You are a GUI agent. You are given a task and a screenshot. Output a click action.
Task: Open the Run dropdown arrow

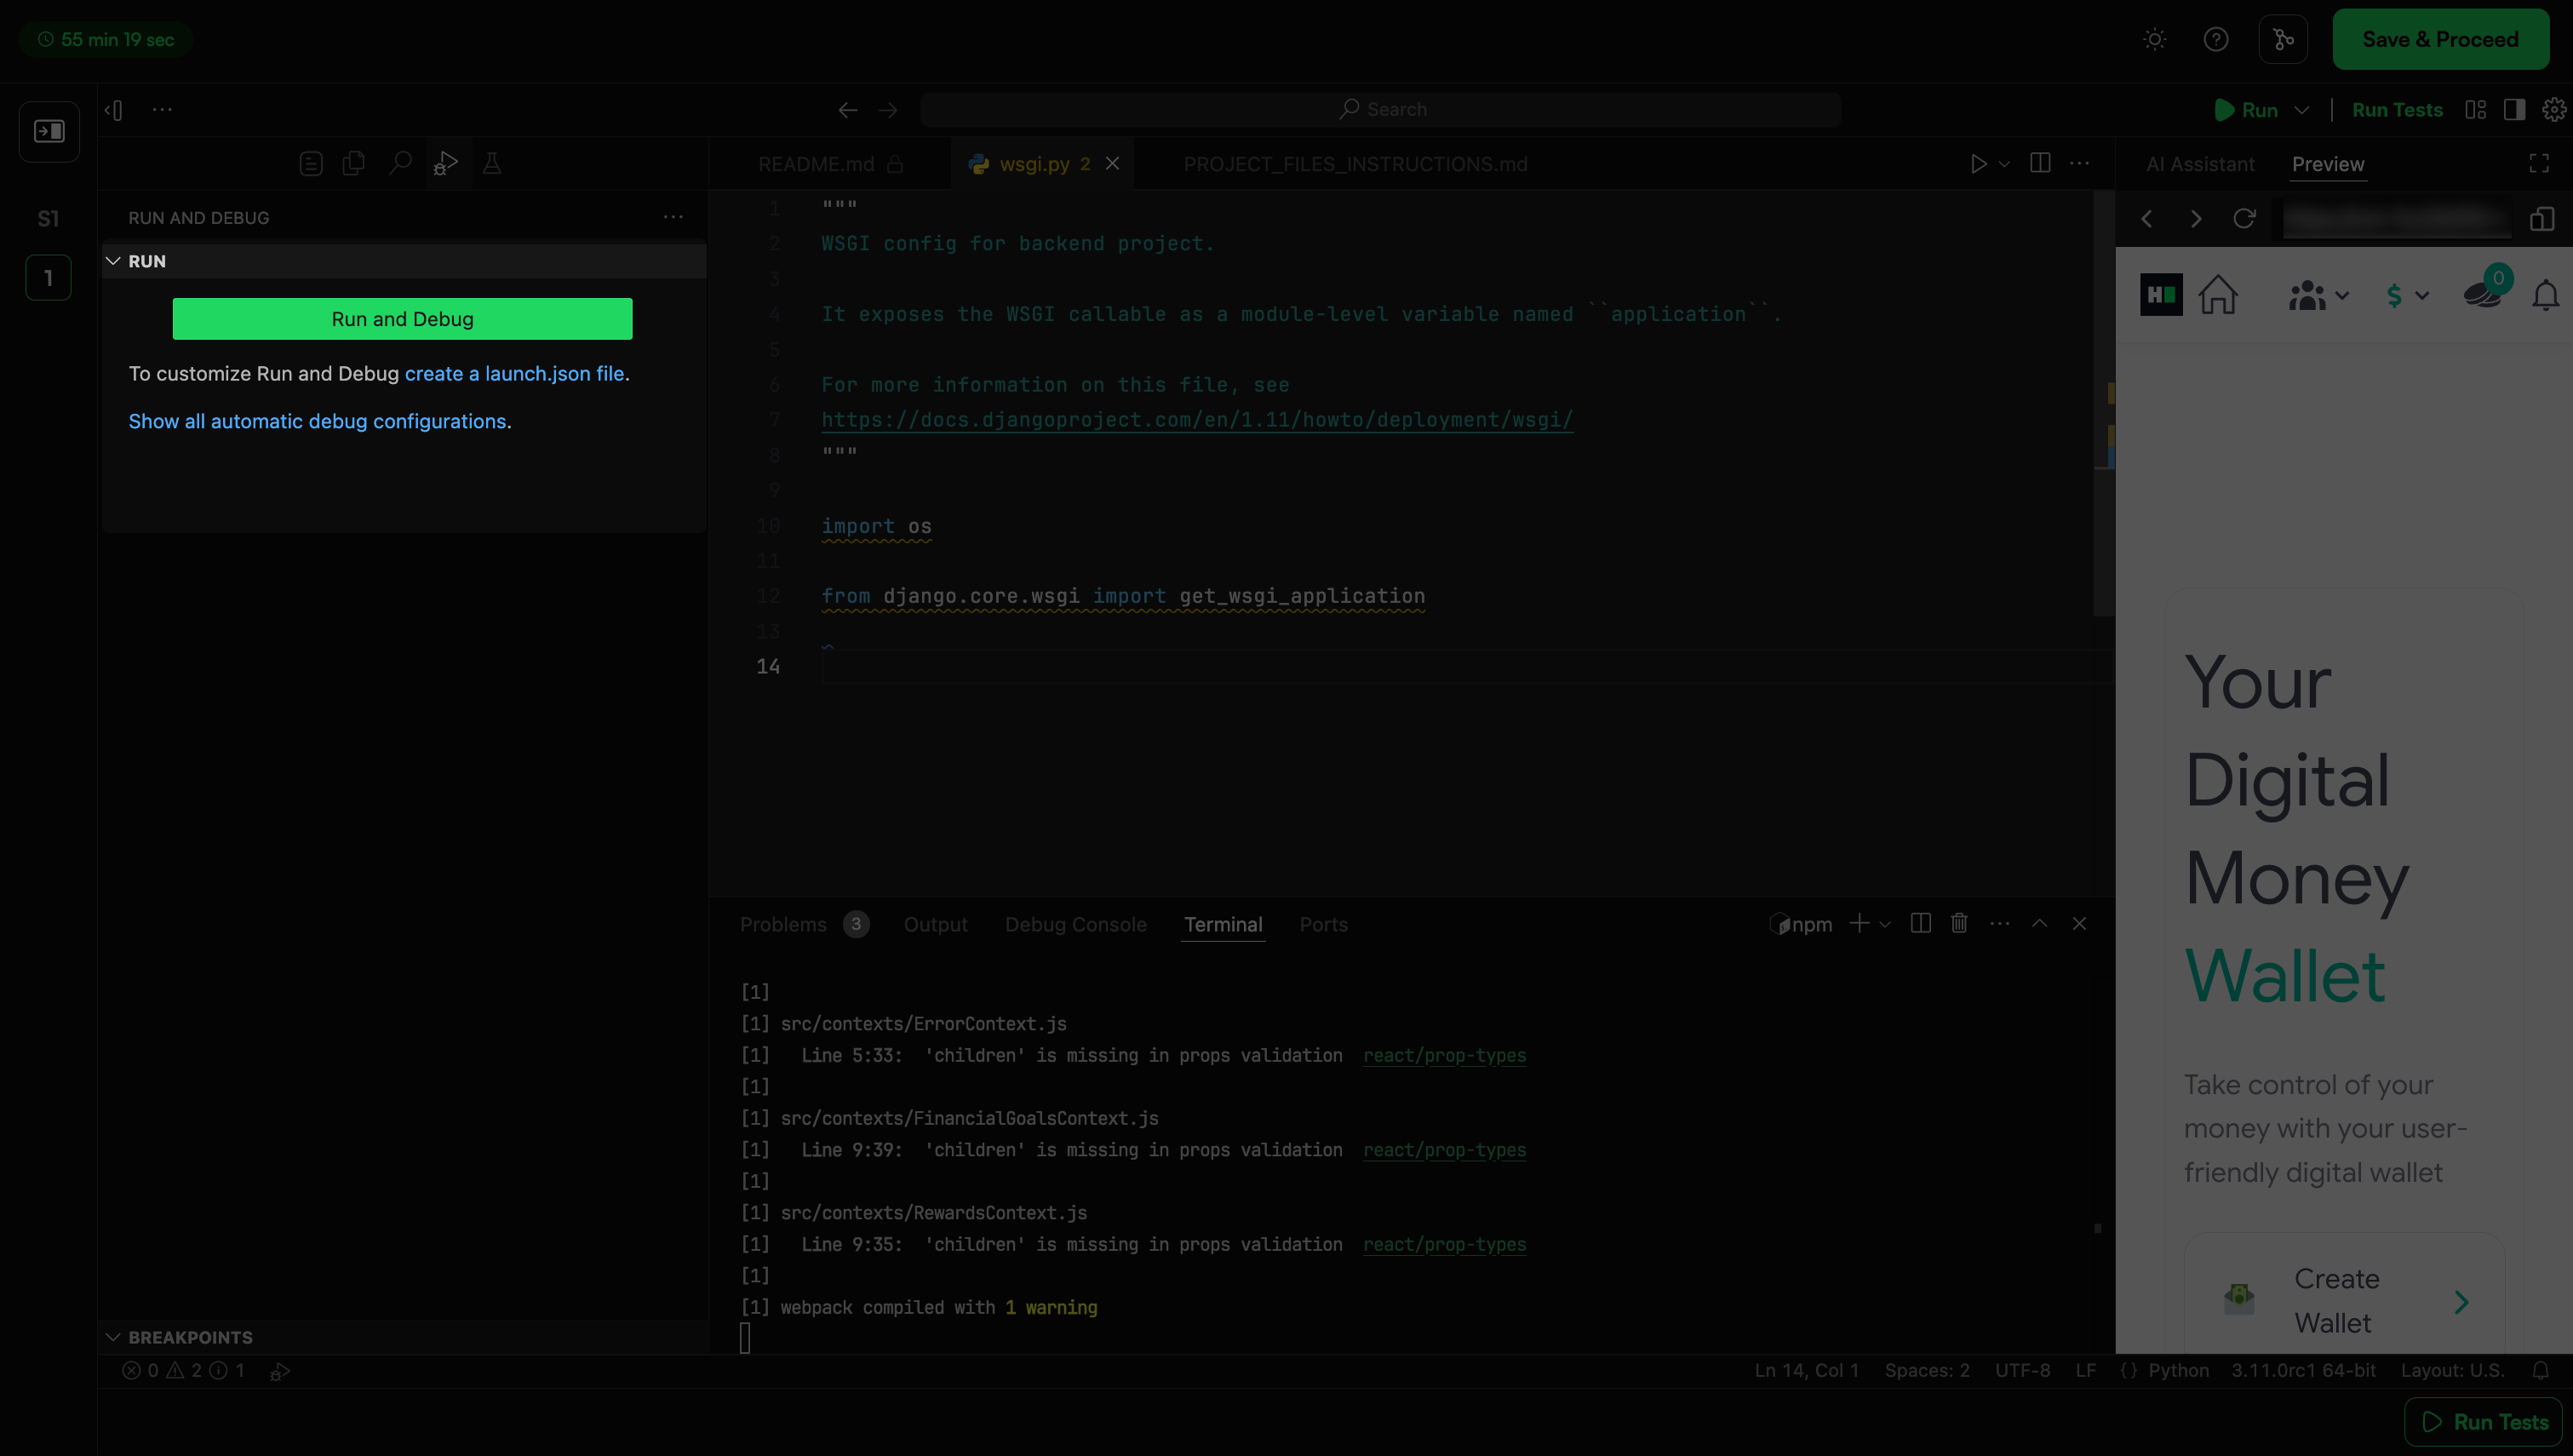coord(2302,110)
